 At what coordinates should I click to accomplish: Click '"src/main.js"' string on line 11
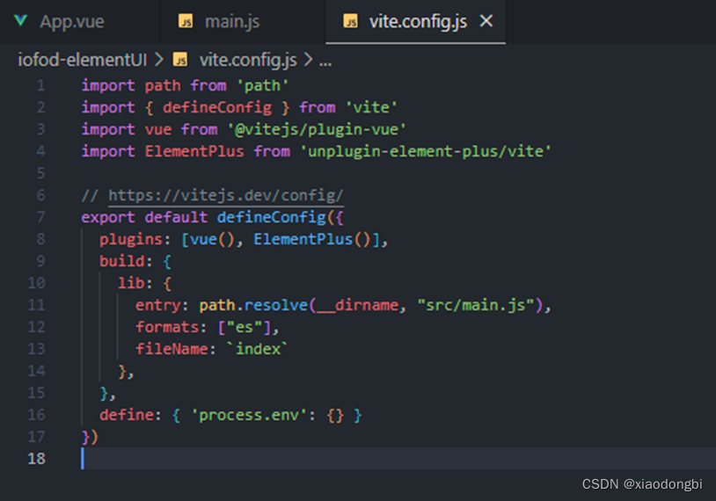click(x=475, y=305)
